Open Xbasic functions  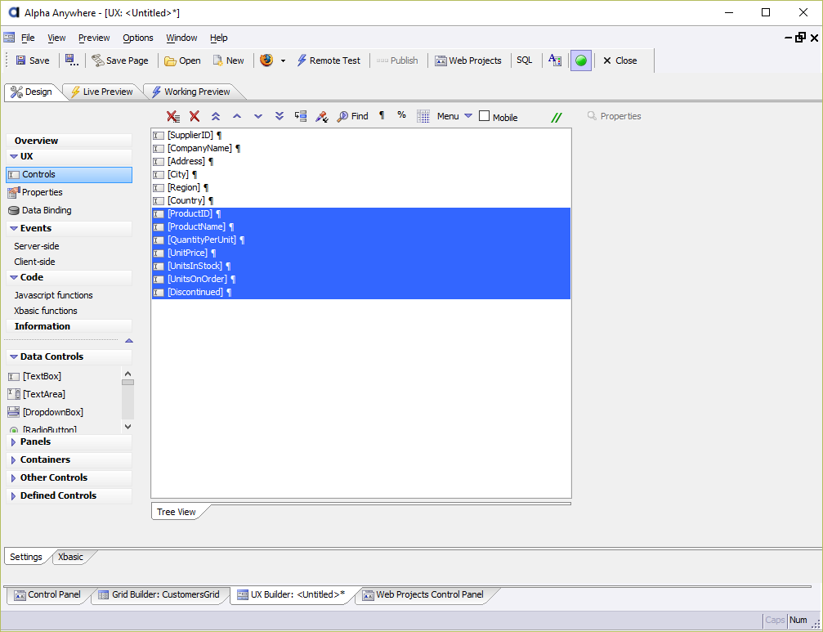[46, 312]
